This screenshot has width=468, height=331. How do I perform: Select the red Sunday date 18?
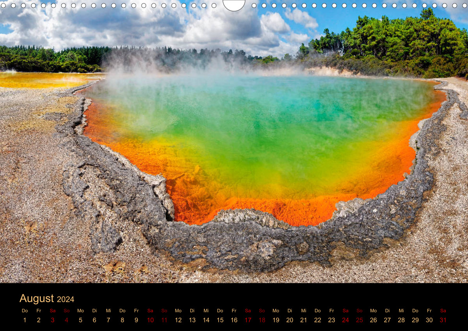(262, 320)
